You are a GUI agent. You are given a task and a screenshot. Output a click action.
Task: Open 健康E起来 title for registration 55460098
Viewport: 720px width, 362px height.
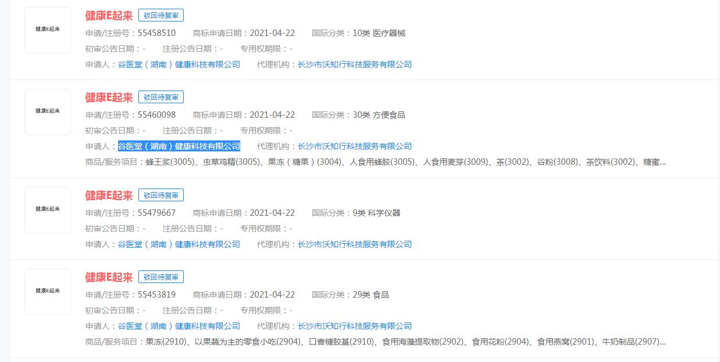[109, 97]
